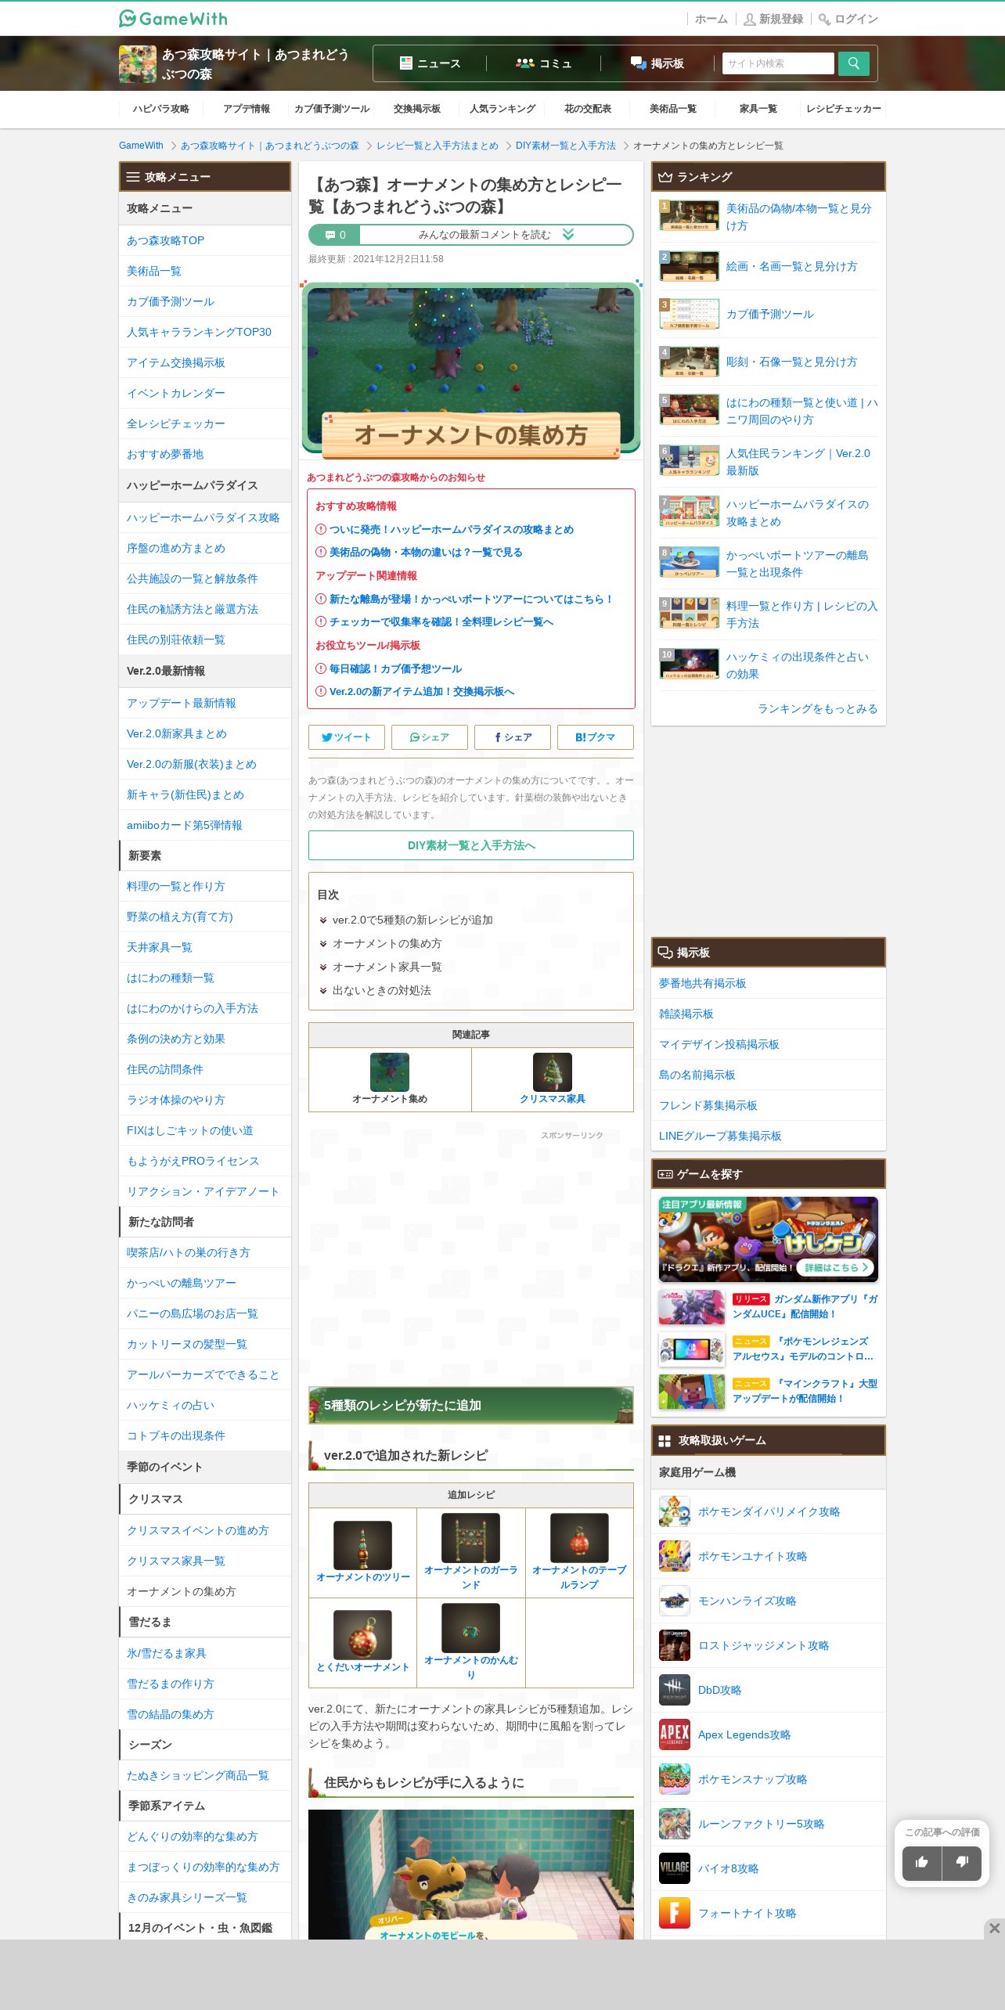Viewport: 1005px width, 2010px height.
Task: Click ホーム link in top bar
Action: [x=711, y=19]
